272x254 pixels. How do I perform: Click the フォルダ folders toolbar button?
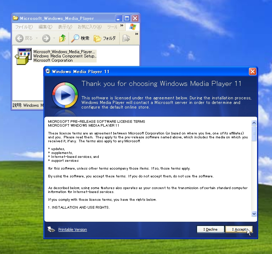click(x=105, y=38)
